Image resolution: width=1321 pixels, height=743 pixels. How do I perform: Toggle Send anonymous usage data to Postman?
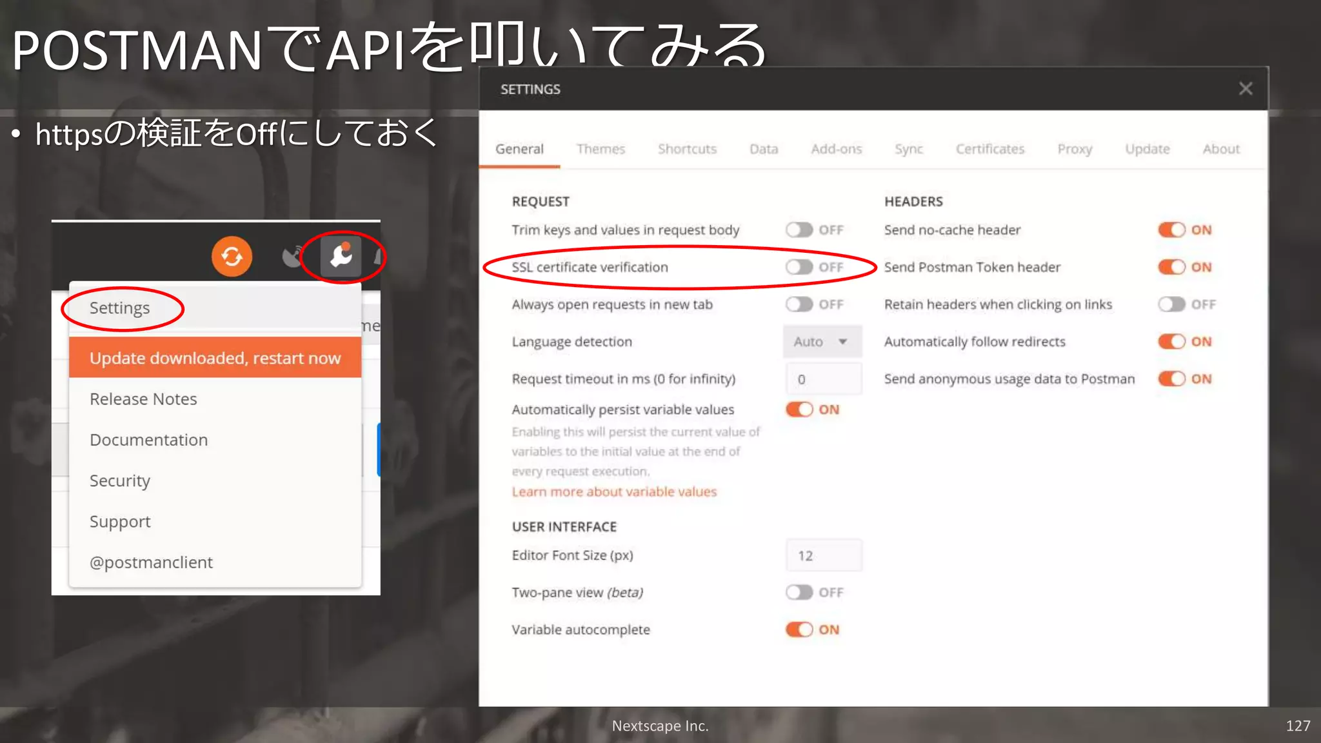tap(1172, 379)
